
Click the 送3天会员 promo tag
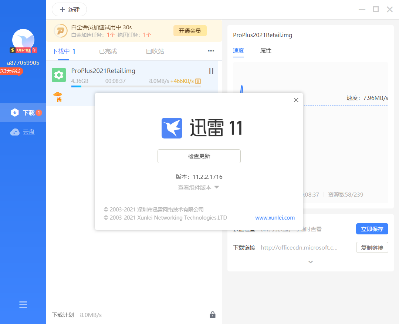(x=11, y=71)
